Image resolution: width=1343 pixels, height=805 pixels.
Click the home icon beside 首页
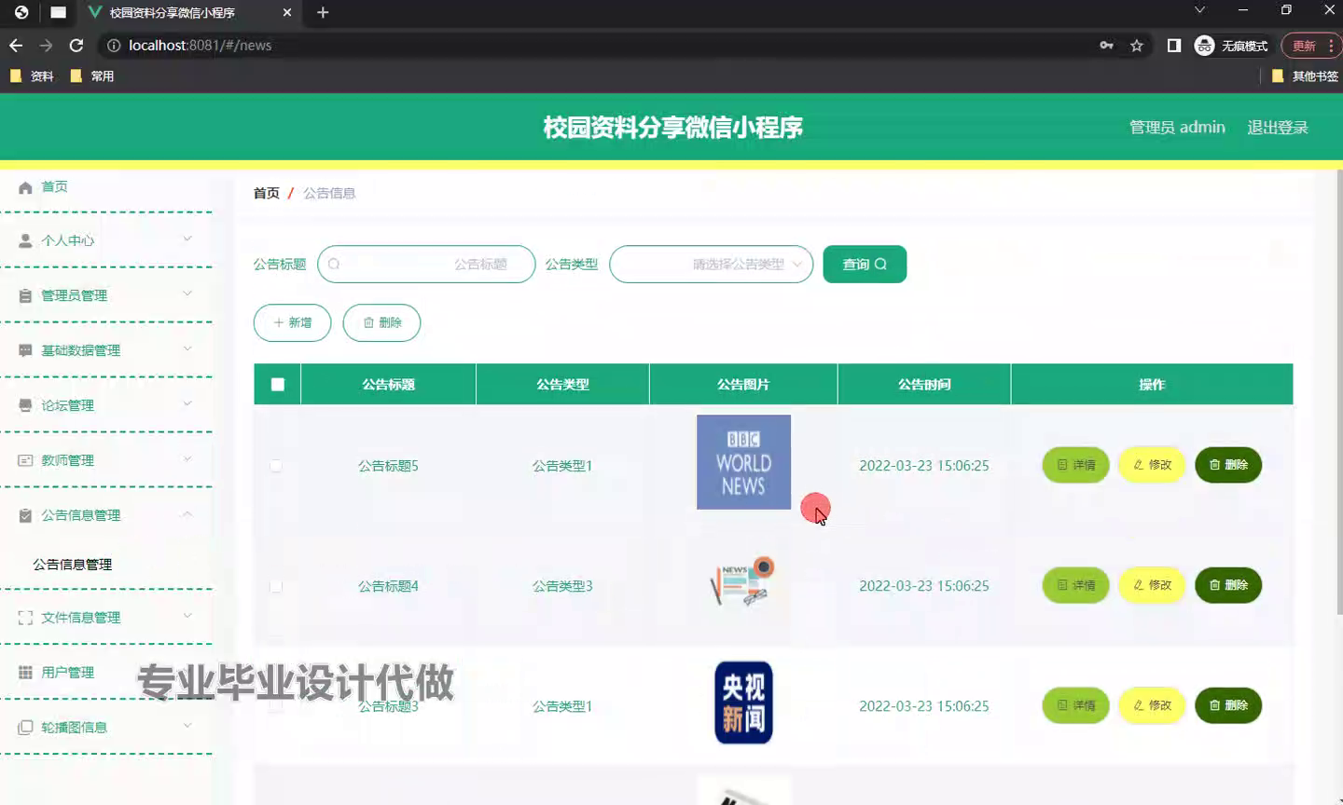coord(25,187)
